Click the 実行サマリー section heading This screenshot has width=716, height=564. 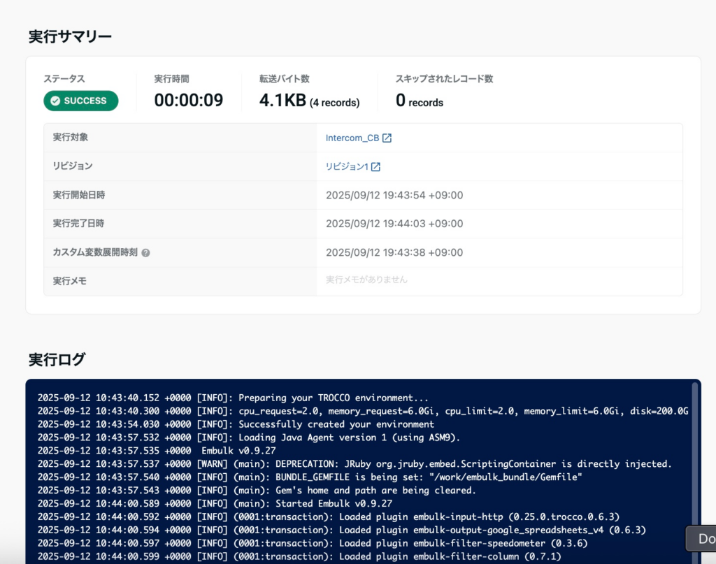pos(70,37)
